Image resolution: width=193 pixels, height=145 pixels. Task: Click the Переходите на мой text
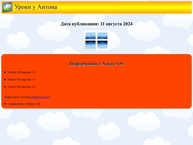pyautogui.click(x=17, y=97)
